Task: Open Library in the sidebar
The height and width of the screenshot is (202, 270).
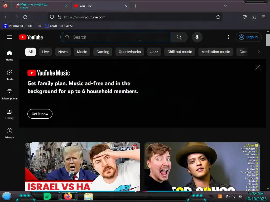Action: (x=9, y=114)
